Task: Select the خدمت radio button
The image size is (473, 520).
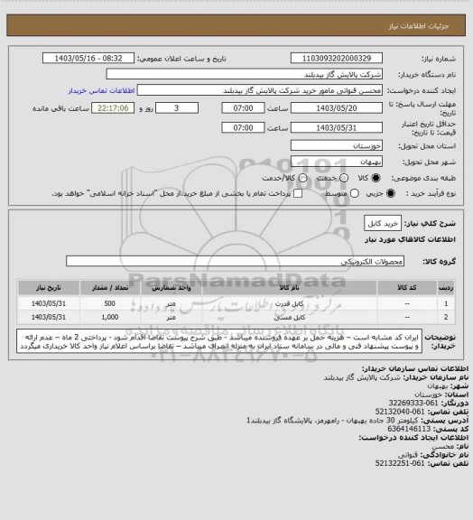Action: point(344,178)
